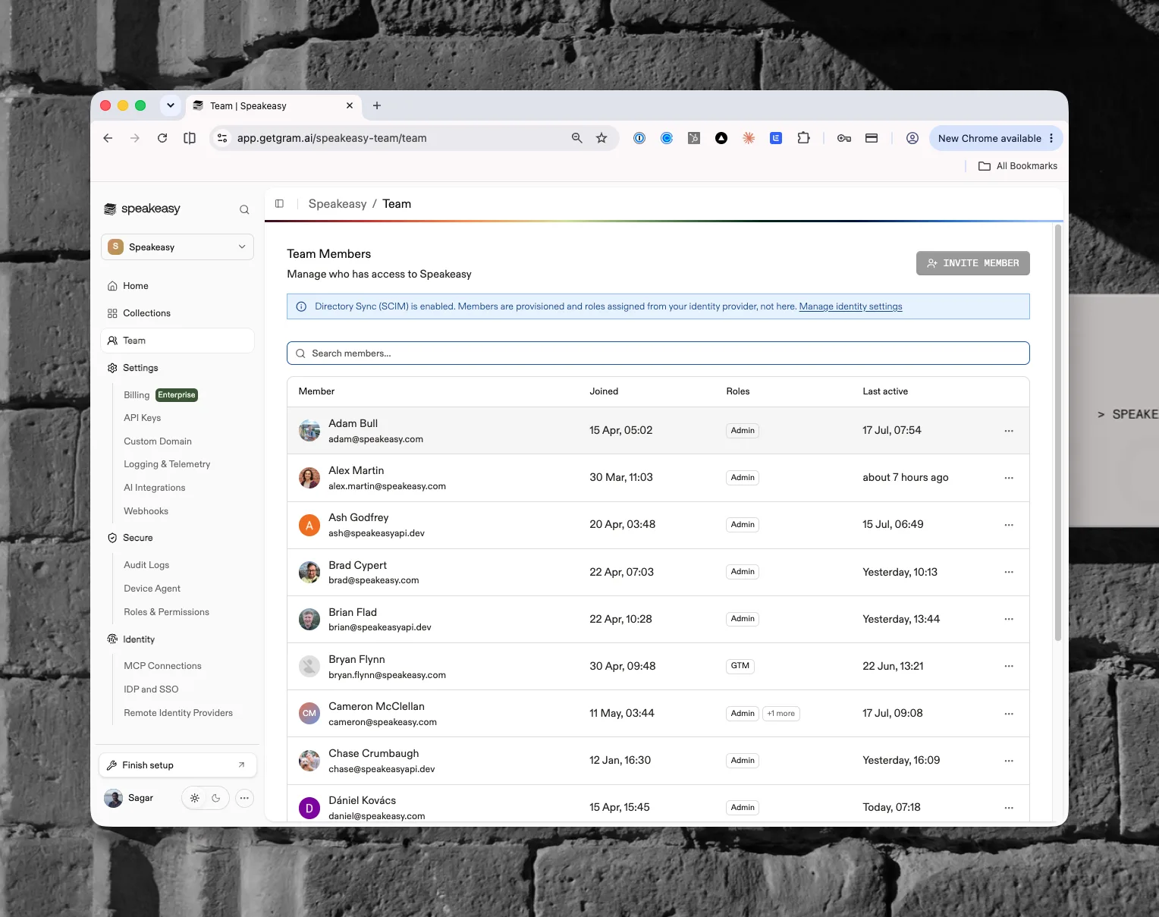
Task: Open more options for Ash Godfrey row
Action: pos(1009,525)
